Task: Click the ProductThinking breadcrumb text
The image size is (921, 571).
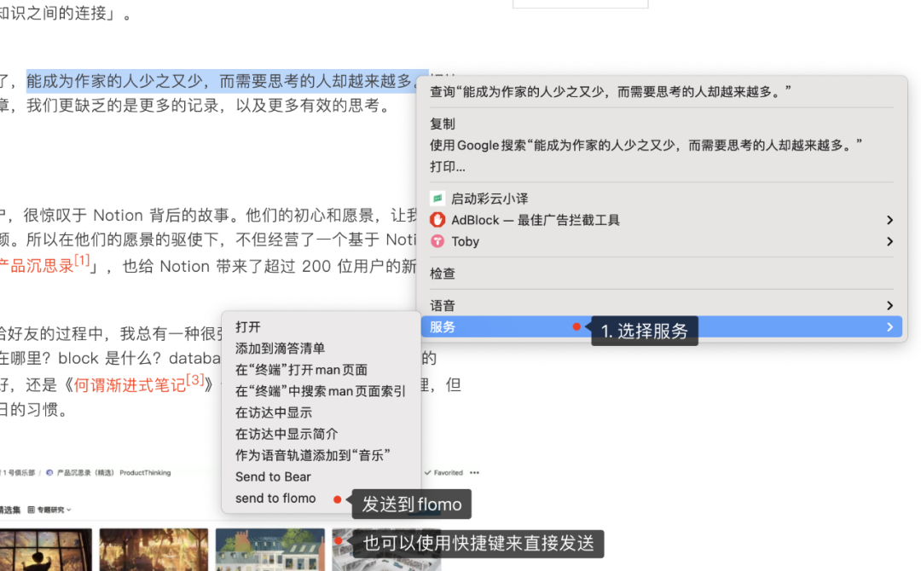Action: (x=145, y=472)
